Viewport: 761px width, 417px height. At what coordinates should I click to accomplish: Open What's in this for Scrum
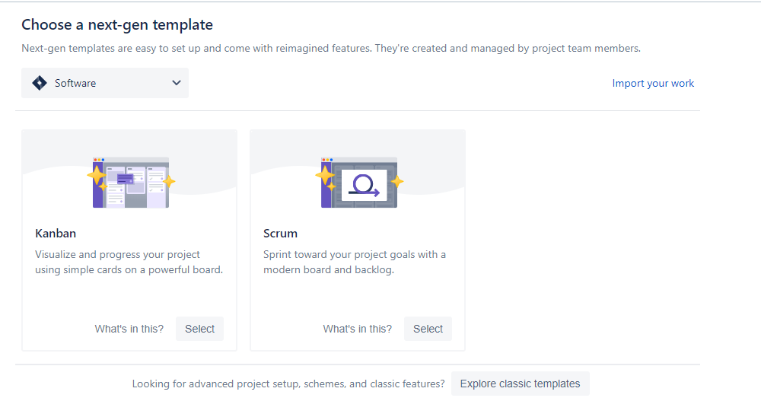pyautogui.click(x=357, y=329)
